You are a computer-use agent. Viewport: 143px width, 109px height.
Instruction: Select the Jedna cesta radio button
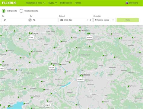(4, 11)
